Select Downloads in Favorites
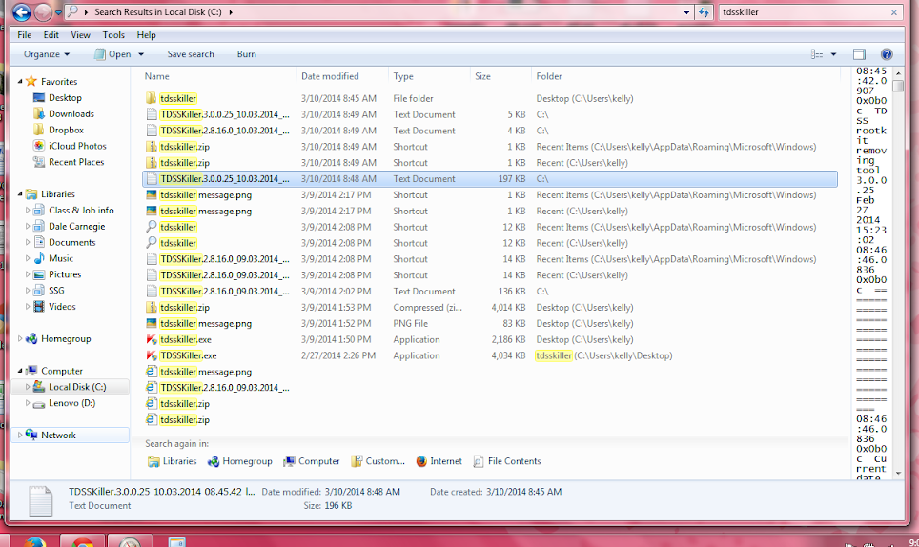Image resolution: width=919 pixels, height=547 pixels. click(x=71, y=113)
